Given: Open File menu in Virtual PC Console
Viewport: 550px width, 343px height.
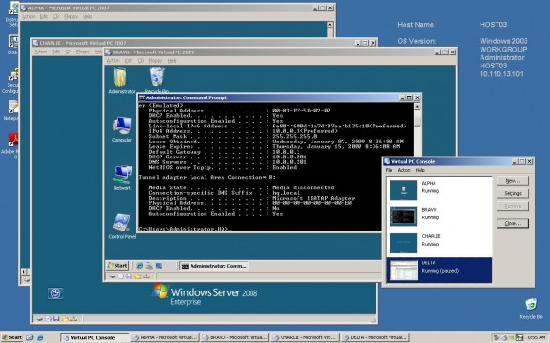Looking at the screenshot, I should coord(389,170).
